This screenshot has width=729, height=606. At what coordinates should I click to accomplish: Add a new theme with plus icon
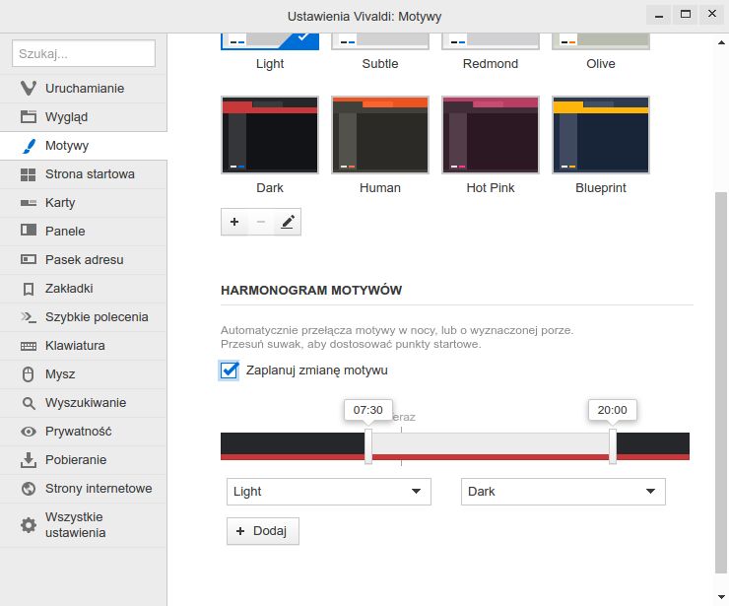[234, 222]
